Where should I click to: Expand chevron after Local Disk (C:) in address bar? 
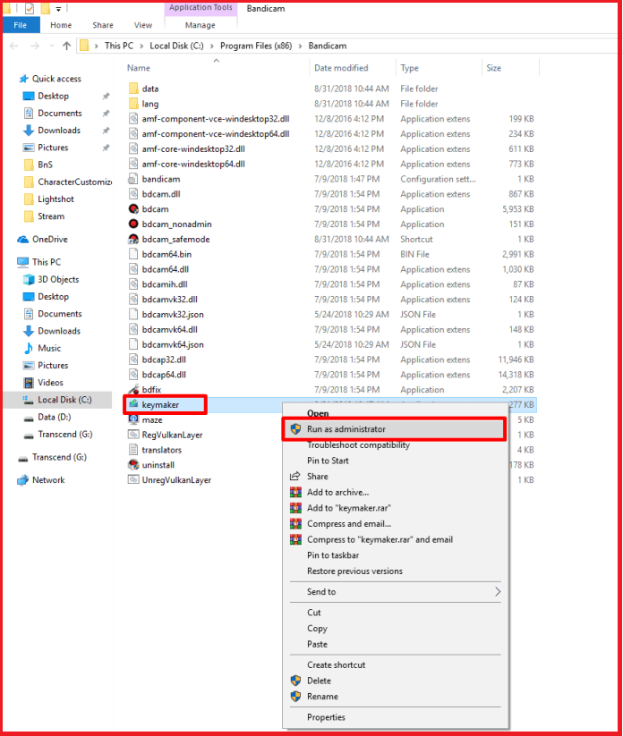[211, 46]
